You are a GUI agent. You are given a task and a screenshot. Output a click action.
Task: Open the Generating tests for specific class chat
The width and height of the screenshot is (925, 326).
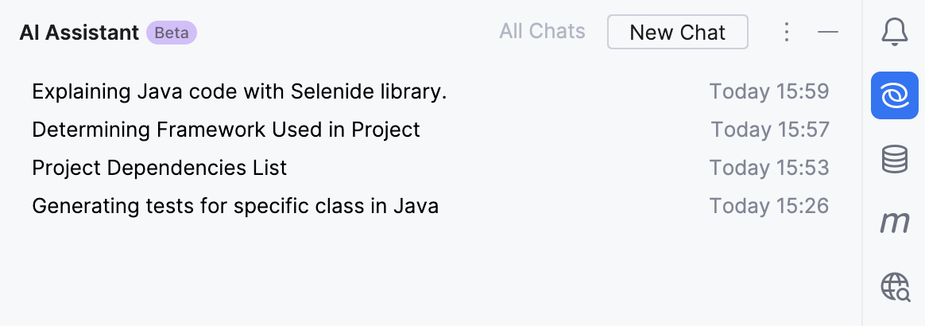(235, 206)
